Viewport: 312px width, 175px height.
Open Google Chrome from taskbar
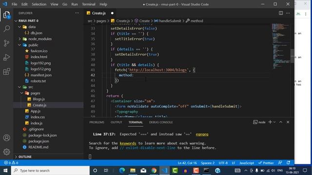click(x=154, y=171)
